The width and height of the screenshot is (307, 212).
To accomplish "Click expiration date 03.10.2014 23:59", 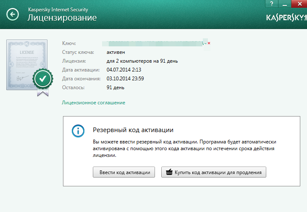I will pyautogui.click(x=125, y=79).
